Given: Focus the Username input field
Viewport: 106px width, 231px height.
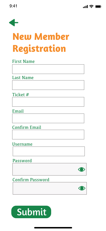Looking at the screenshot, I should click(x=49, y=151).
